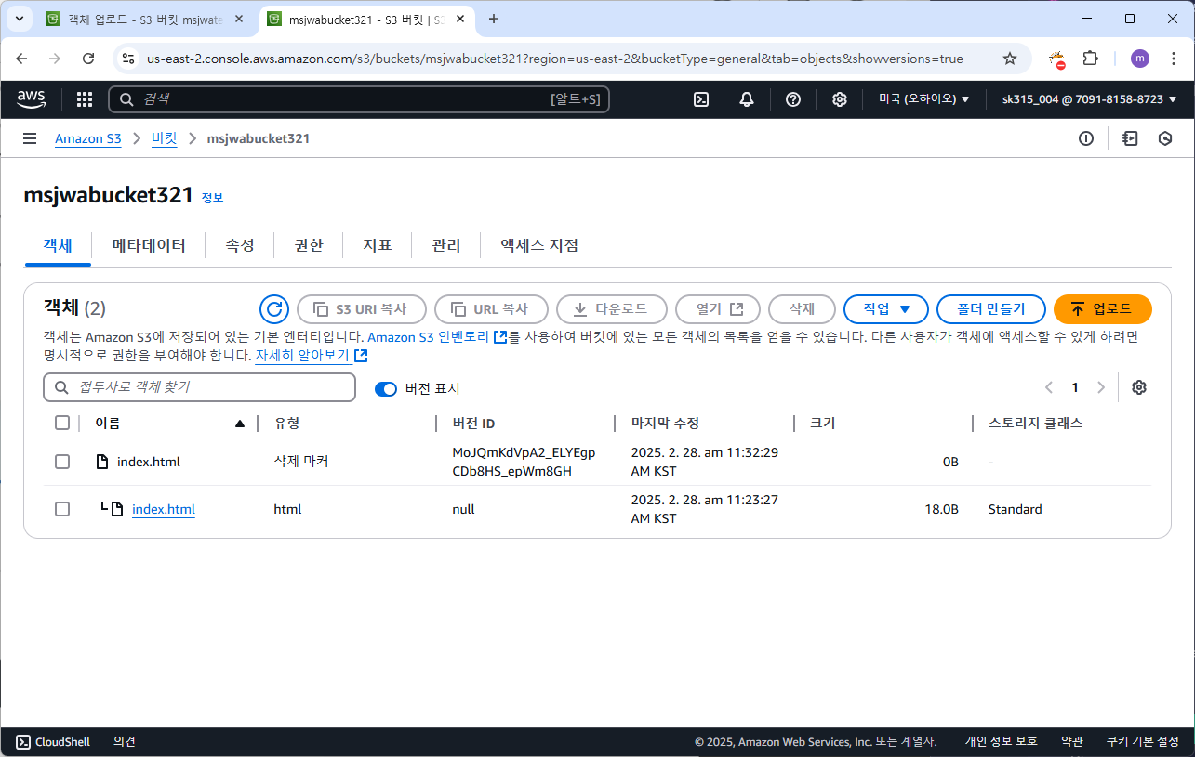Open the Amazon S3 인벤토리 link
The width and height of the screenshot is (1195, 757).
[x=430, y=336]
